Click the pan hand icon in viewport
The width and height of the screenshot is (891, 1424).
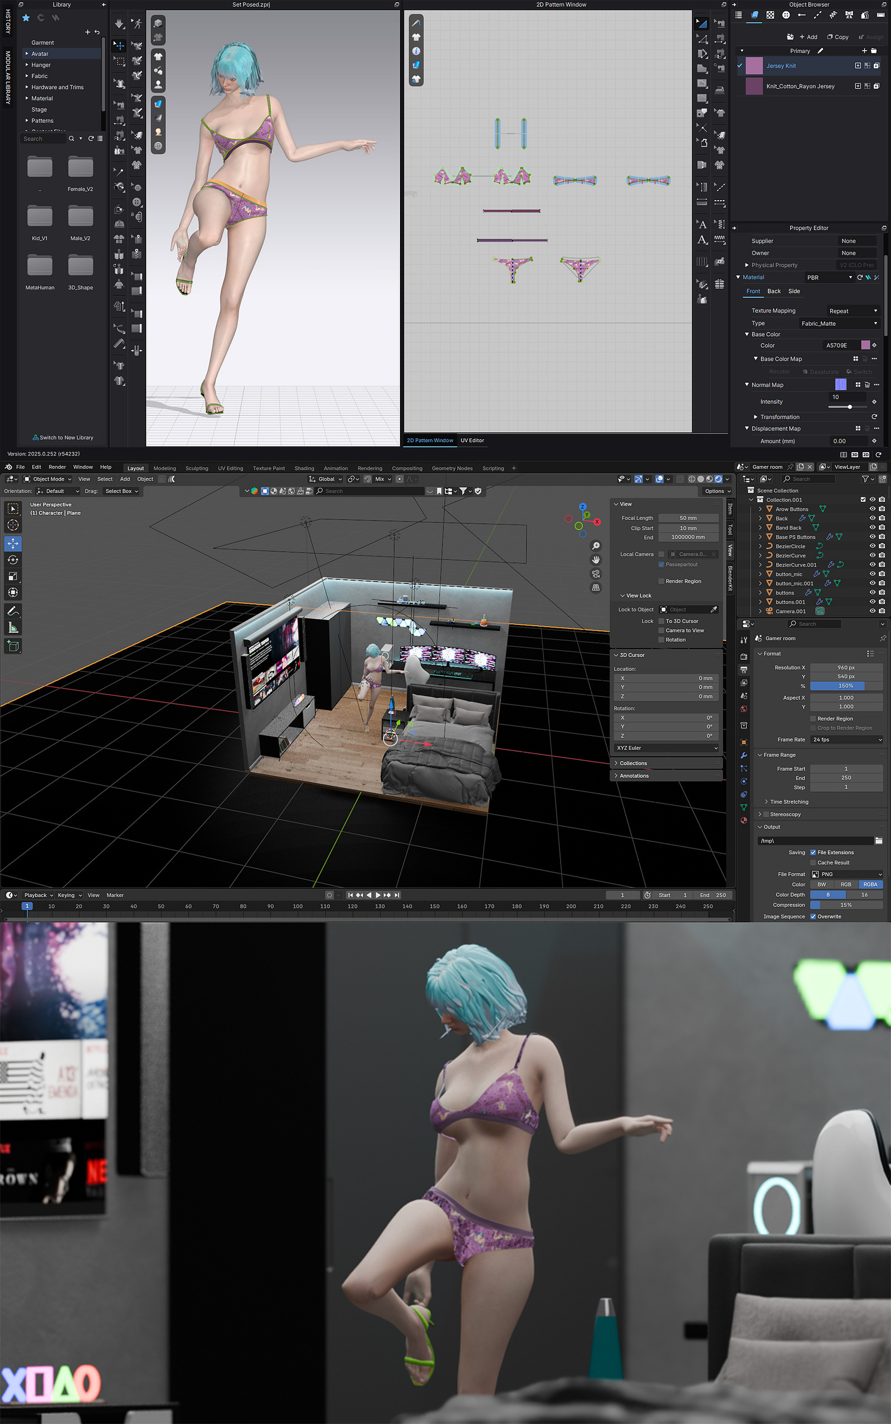[596, 560]
